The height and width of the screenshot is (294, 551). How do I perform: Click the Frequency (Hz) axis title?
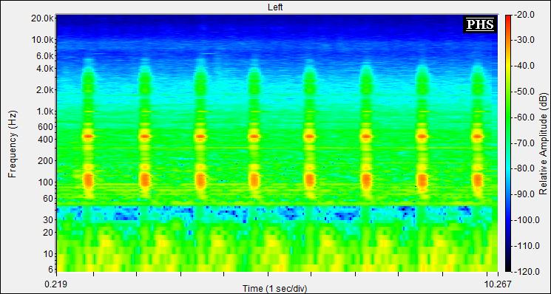pyautogui.click(x=13, y=144)
